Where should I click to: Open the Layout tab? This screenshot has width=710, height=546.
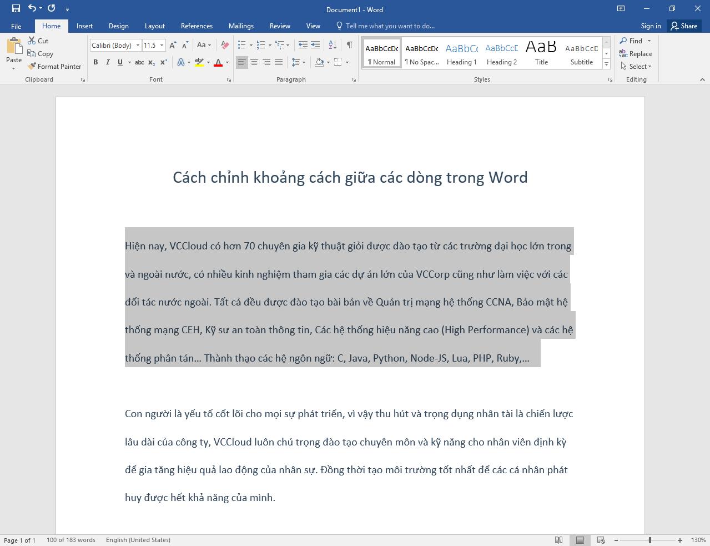click(154, 26)
